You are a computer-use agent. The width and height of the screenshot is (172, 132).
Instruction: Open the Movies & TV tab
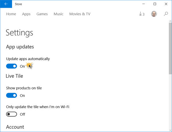coord(80,14)
